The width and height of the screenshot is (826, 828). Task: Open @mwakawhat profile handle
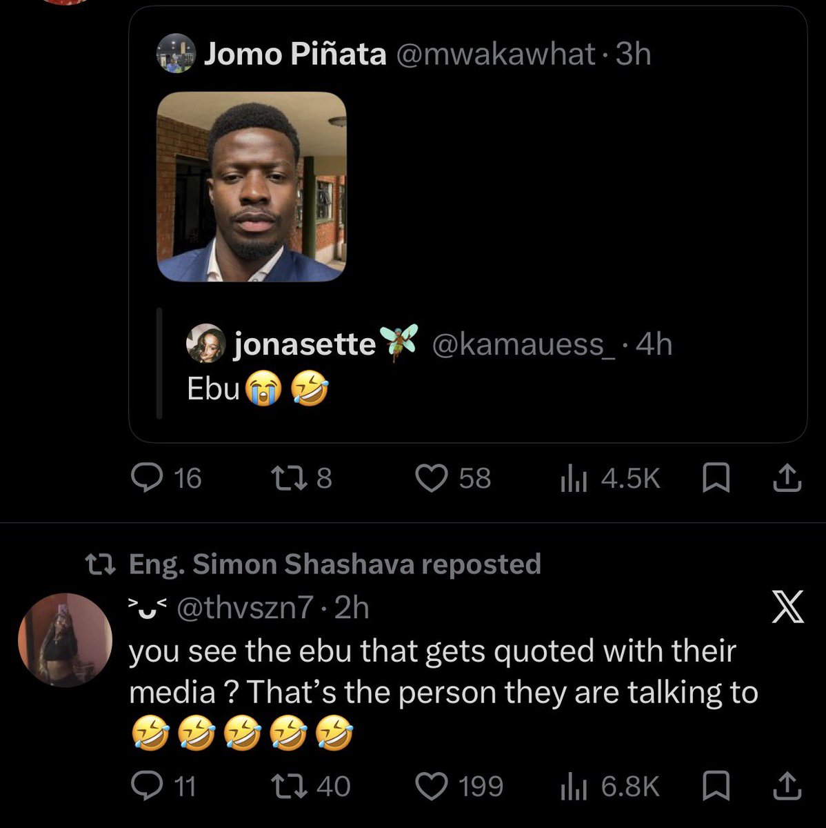coord(494,54)
